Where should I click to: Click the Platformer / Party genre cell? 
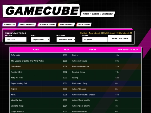tap(80, 83)
